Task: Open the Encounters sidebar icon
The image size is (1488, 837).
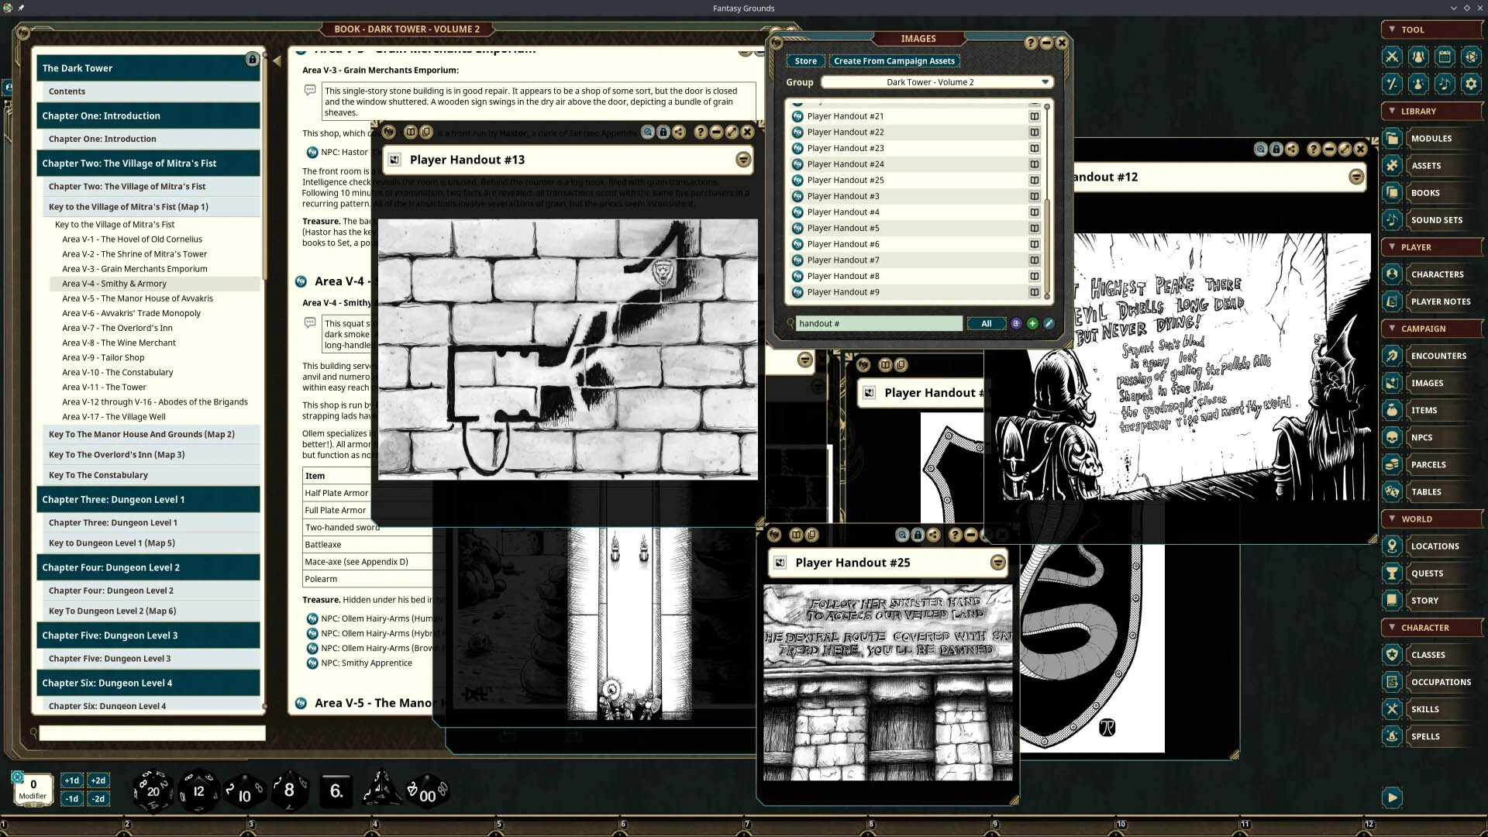Action: [x=1393, y=356]
